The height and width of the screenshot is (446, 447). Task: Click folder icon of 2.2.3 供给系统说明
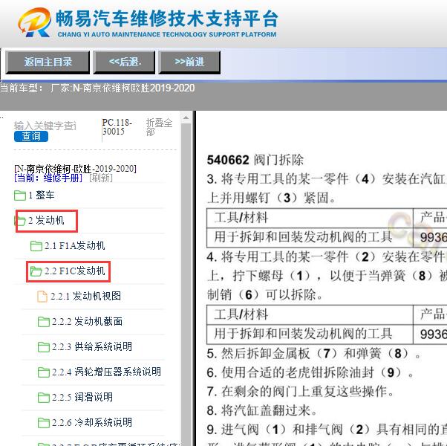44,346
